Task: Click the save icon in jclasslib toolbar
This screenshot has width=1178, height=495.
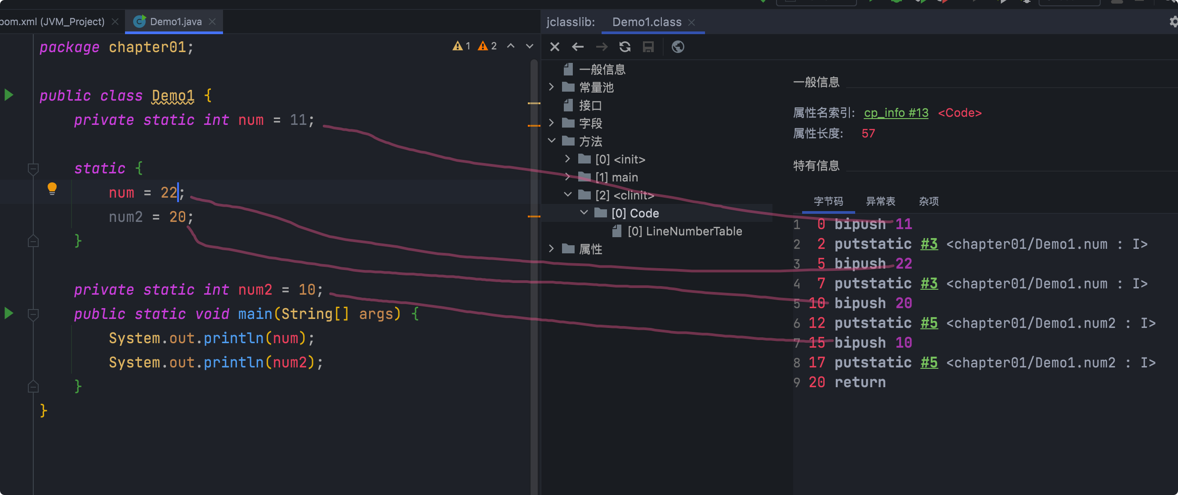Action: click(648, 47)
